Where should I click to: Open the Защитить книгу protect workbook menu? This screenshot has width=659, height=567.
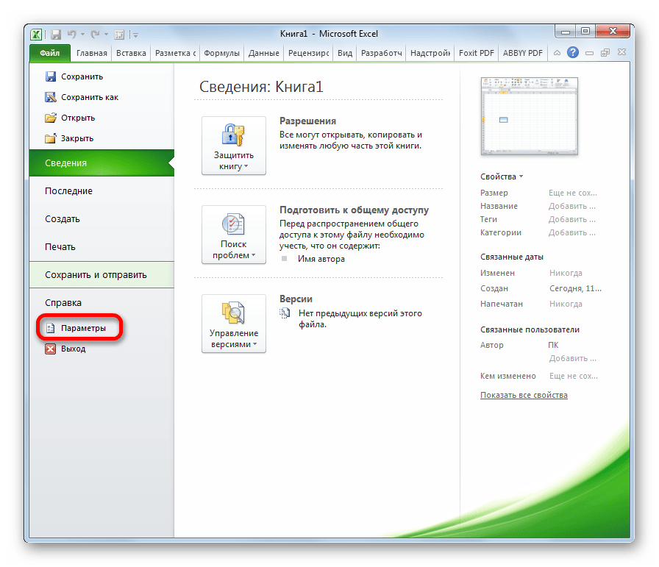[234, 146]
